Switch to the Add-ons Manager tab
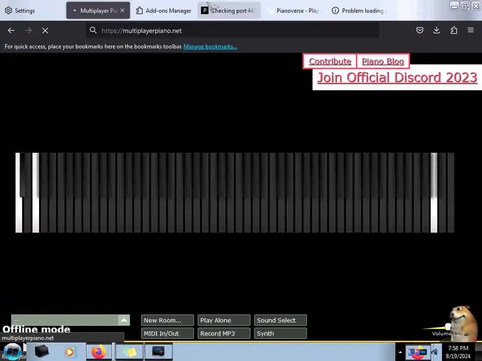Image resolution: width=482 pixels, height=361 pixels. click(164, 10)
